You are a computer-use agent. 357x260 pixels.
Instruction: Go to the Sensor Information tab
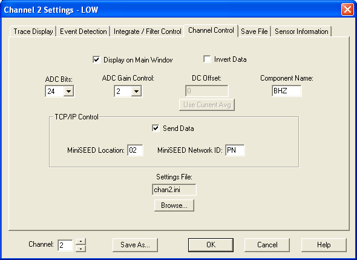pos(301,32)
